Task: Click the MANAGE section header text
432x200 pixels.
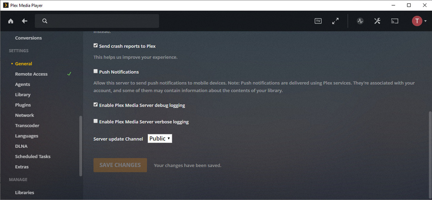Action: (x=18, y=180)
